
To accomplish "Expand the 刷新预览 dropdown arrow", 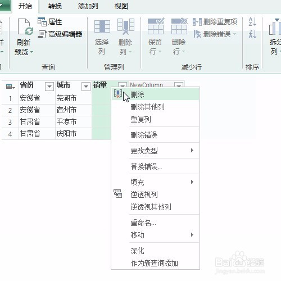I will point(31,52).
